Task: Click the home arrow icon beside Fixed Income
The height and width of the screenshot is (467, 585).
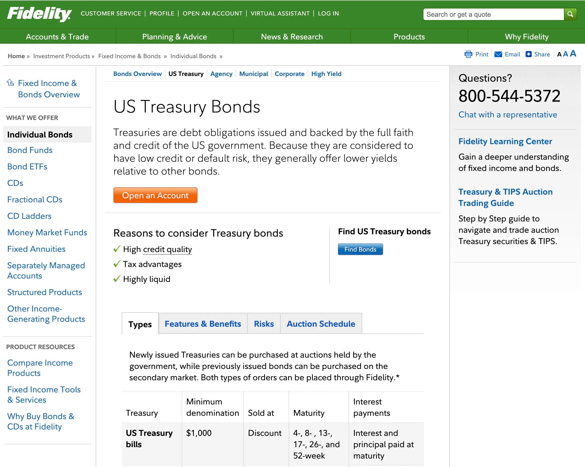Action: point(10,82)
